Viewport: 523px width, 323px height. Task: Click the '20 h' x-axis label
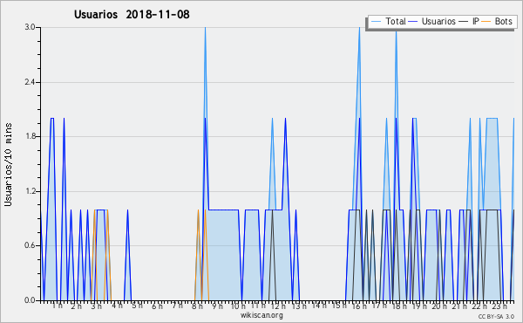pyautogui.click(x=440, y=306)
